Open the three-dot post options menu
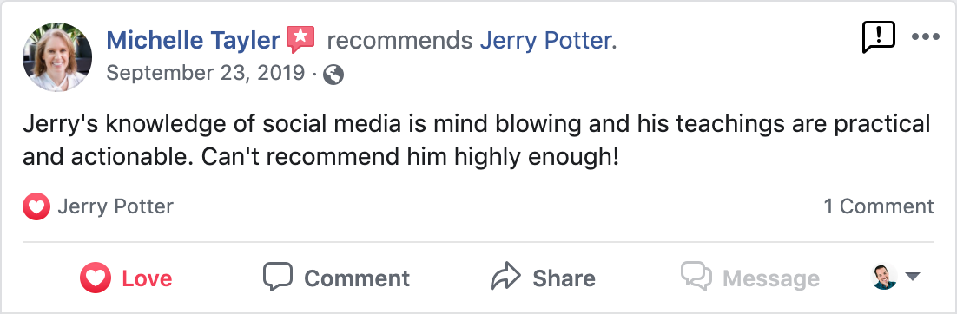The width and height of the screenshot is (957, 314). click(x=925, y=37)
